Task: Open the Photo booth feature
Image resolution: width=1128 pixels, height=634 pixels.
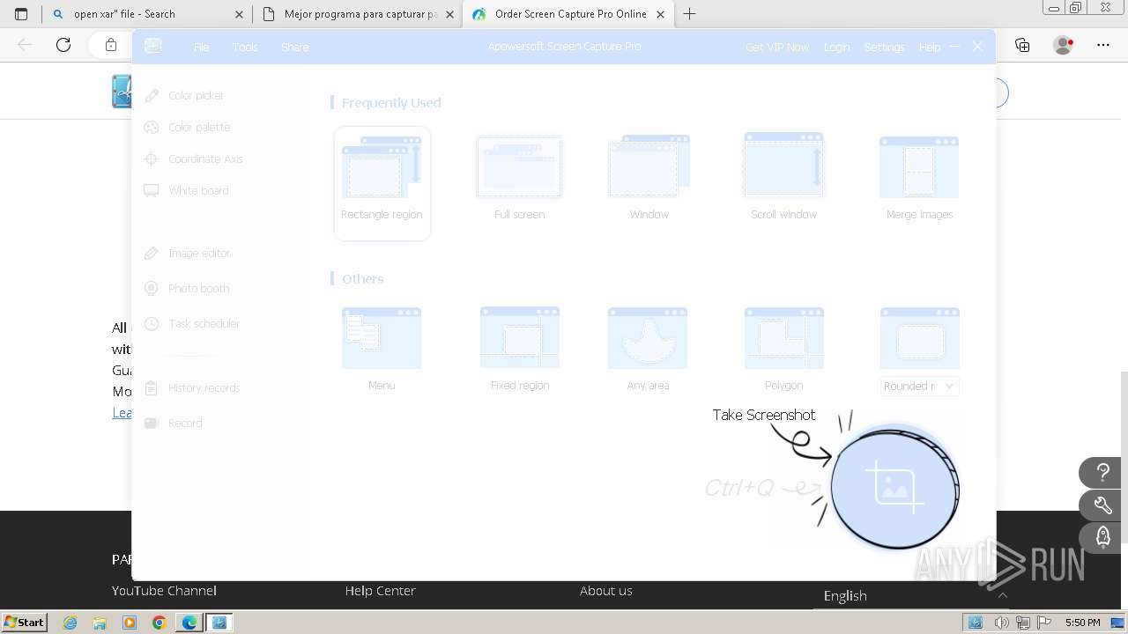Action: (186, 288)
